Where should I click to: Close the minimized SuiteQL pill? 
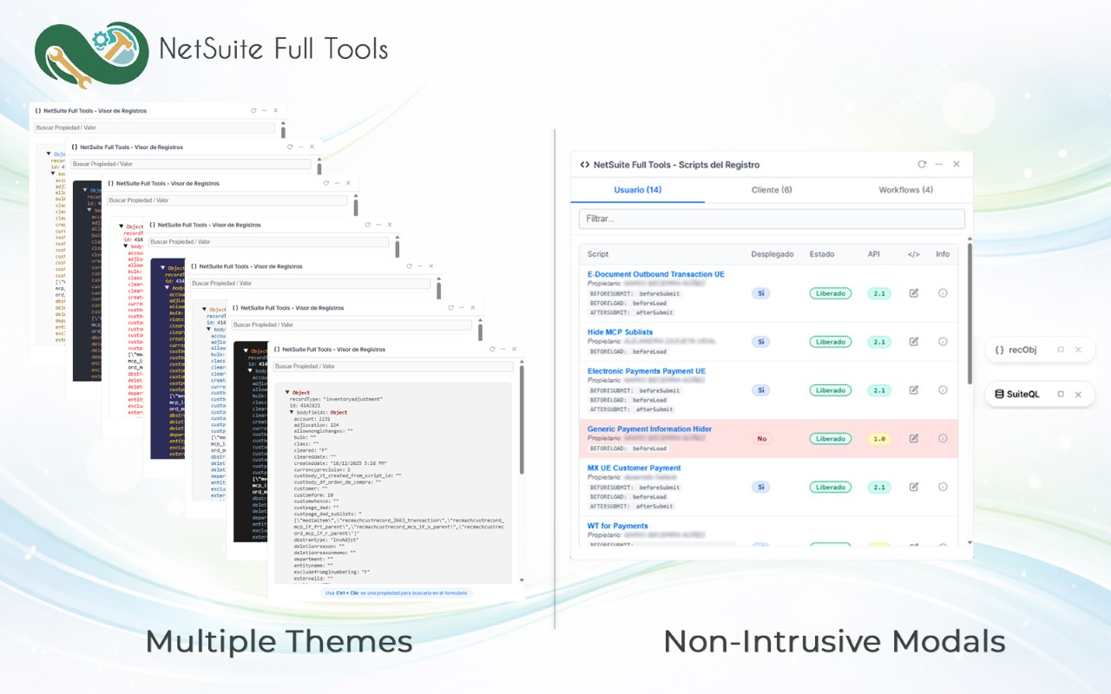tap(1078, 394)
